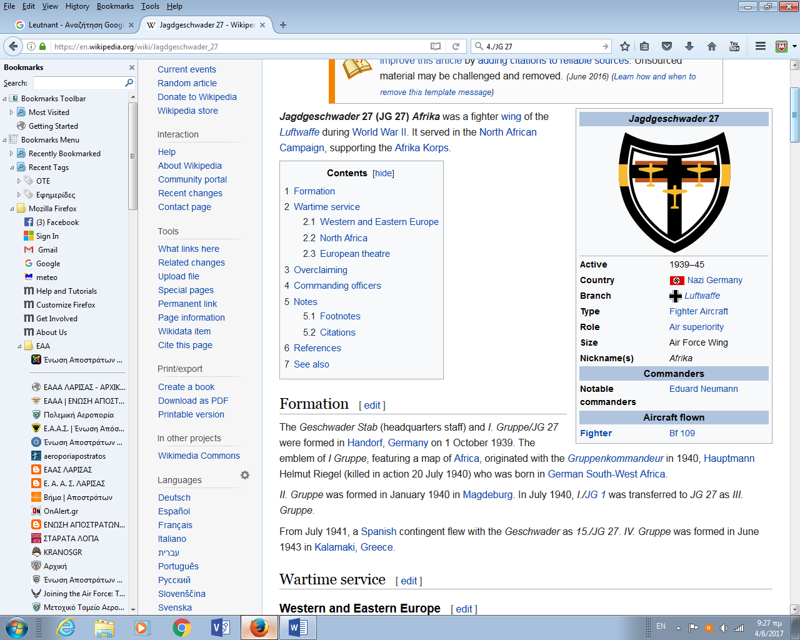This screenshot has width=800, height=640.
Task: Launch Chrome from taskbar
Action: click(x=182, y=627)
